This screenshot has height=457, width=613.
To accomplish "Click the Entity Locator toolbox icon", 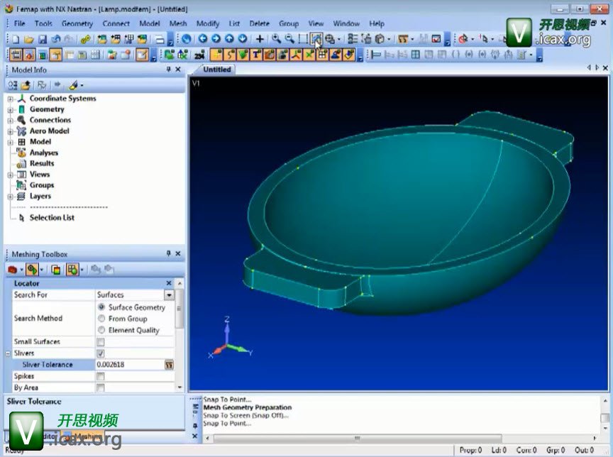I will click(33, 270).
